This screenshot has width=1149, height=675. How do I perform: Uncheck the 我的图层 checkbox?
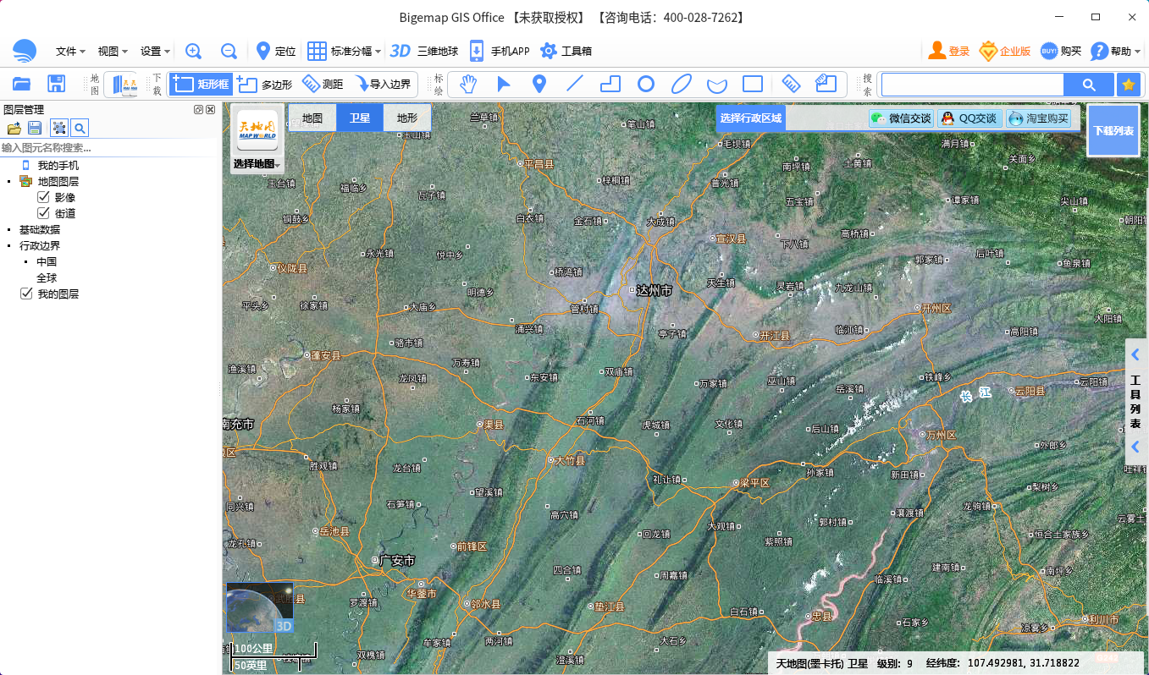click(x=26, y=294)
